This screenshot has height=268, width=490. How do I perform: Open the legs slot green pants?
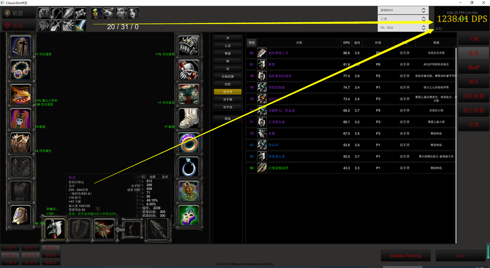pyautogui.click(x=189, y=94)
